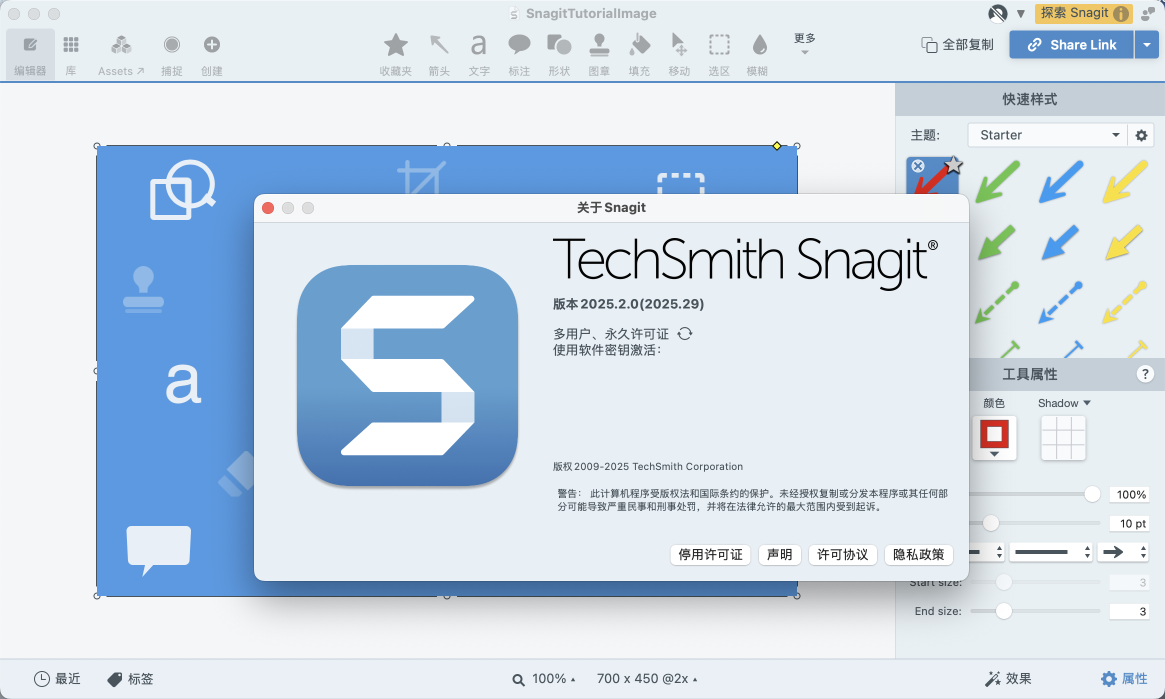Open the arrow end style dropdown
The height and width of the screenshot is (699, 1165).
[x=1123, y=552]
